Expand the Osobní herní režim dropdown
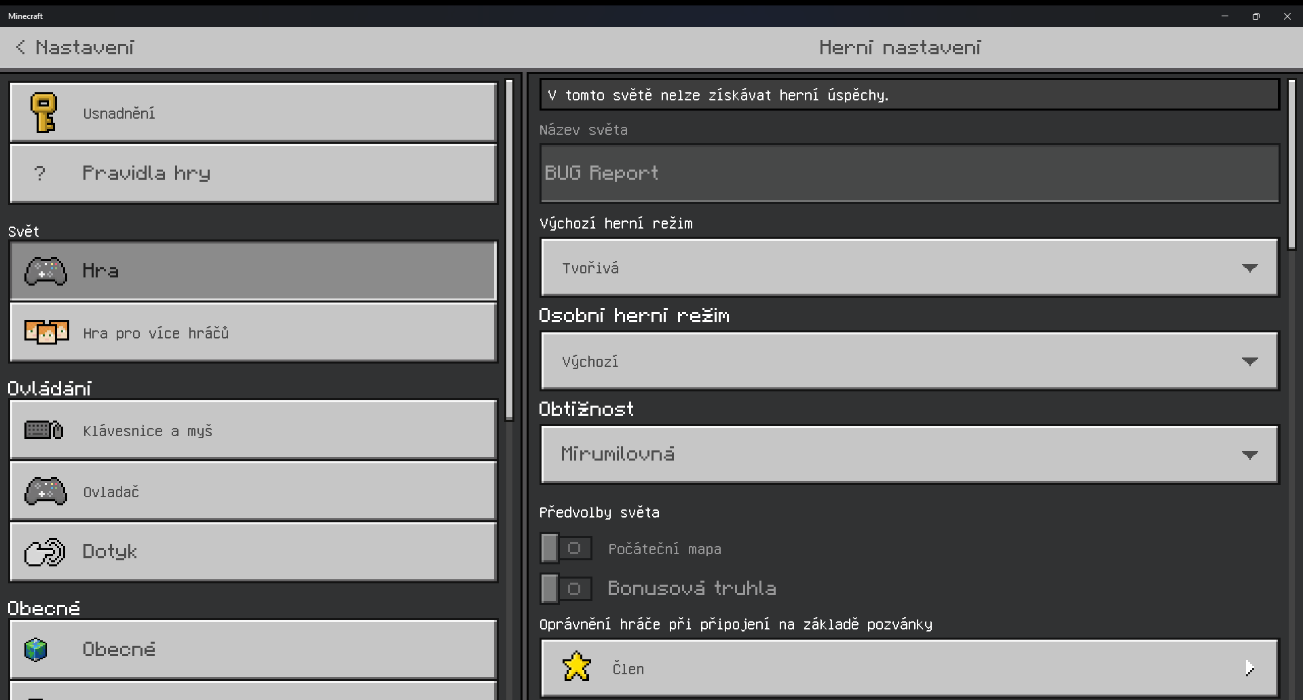 [x=909, y=361]
